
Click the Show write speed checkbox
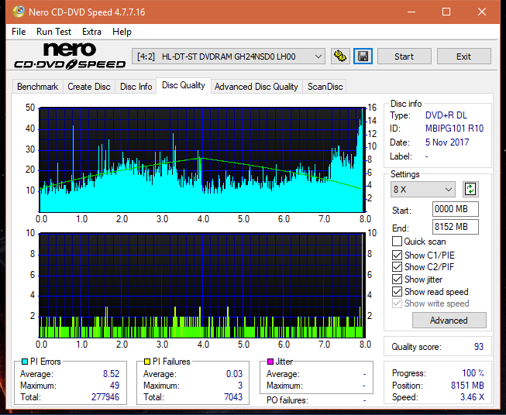[x=397, y=304]
